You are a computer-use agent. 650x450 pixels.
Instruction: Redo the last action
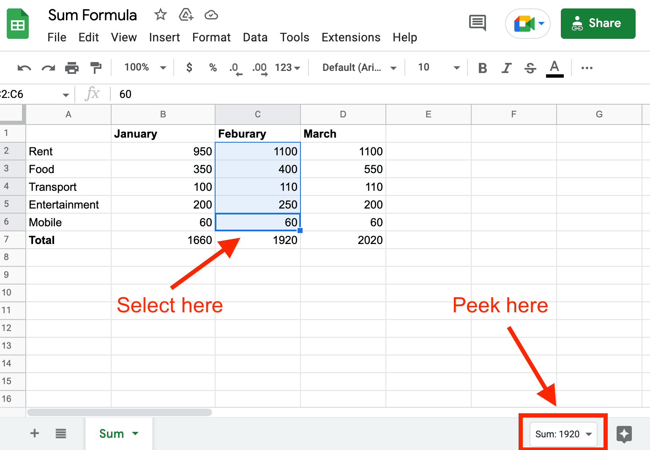48,68
